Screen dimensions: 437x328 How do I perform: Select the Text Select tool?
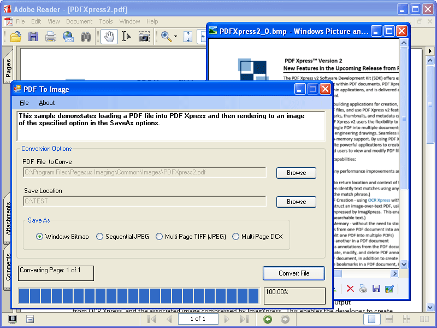point(127,36)
